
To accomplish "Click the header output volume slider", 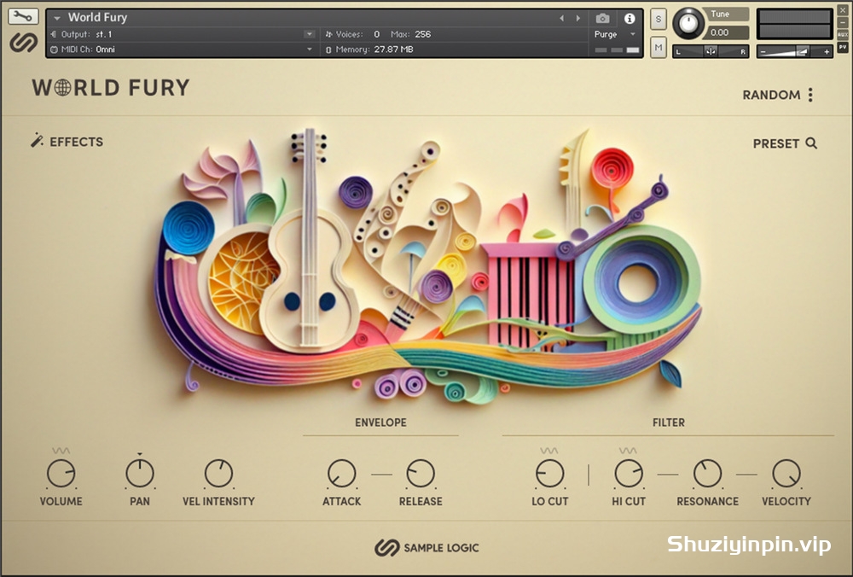I will 795,52.
